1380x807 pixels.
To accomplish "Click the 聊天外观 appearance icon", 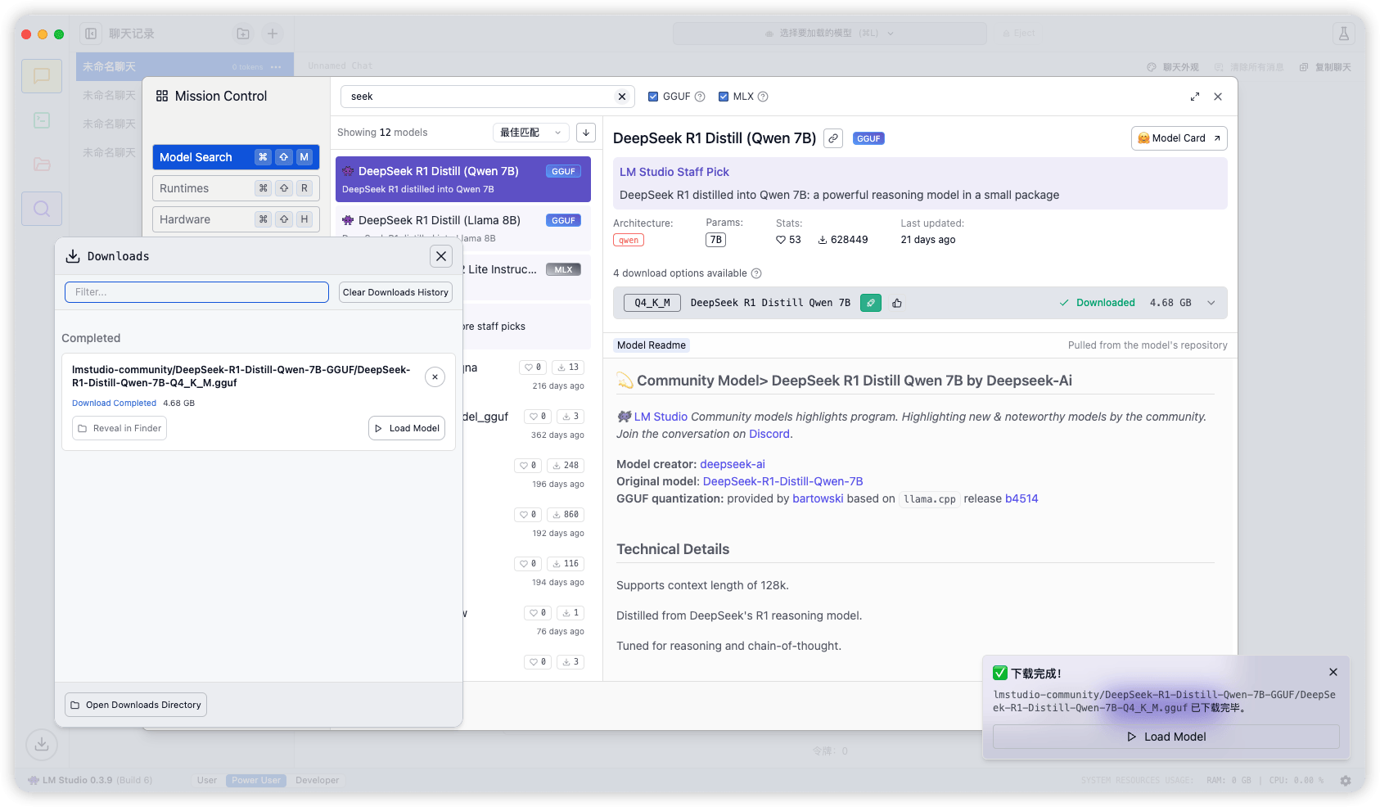I will click(1152, 67).
